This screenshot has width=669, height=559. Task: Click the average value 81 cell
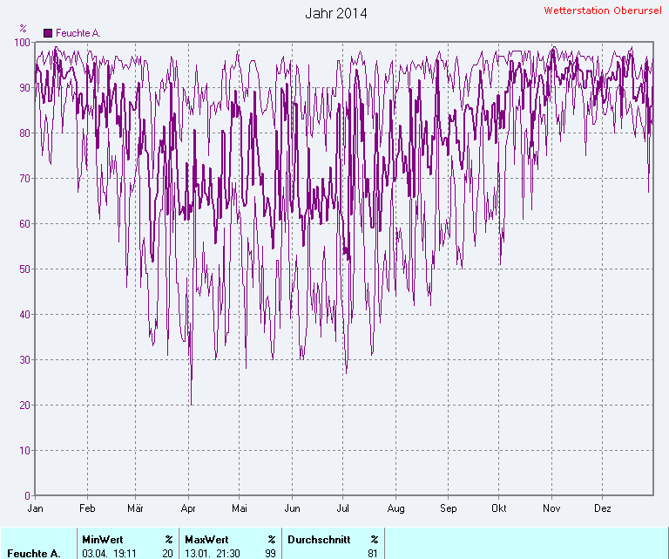point(373,554)
